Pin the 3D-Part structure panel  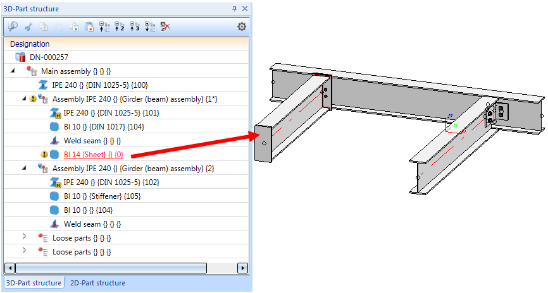234,9
